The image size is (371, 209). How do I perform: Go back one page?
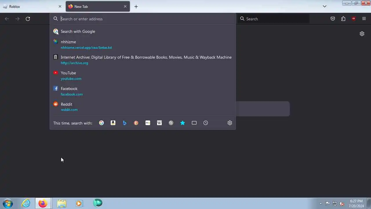tap(7, 19)
